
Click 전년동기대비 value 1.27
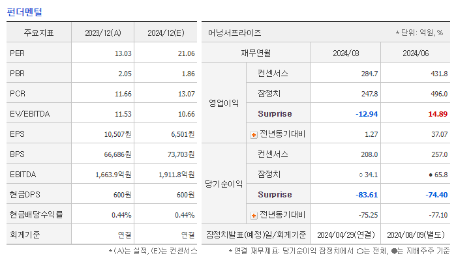(371, 134)
